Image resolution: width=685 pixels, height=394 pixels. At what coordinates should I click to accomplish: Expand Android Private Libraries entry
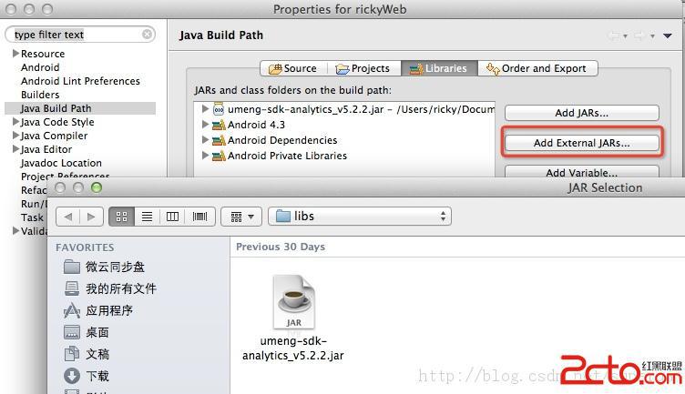(x=205, y=156)
